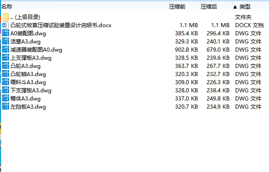The image size is (269, 172).
Task: Select the file name 上支撑板A3.dwg
Action: [31, 58]
